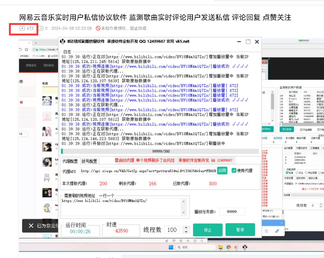Click the panda app logo in the title bar
Viewport: 324px width, 258px height.
point(62,41)
